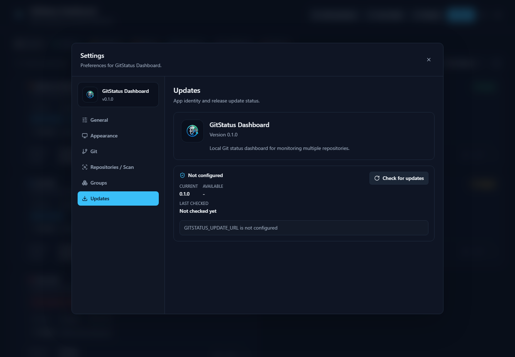
Task: Close the Settings dialog
Action: point(428,60)
